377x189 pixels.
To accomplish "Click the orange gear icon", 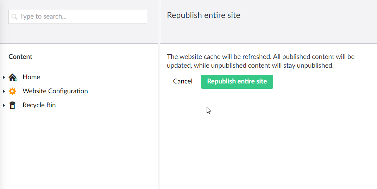I will (13, 91).
